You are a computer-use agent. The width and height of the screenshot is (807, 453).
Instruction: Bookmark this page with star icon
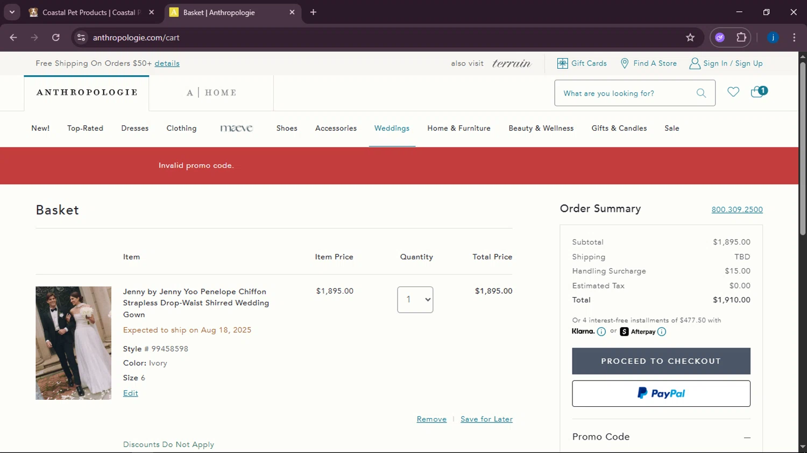click(x=690, y=38)
